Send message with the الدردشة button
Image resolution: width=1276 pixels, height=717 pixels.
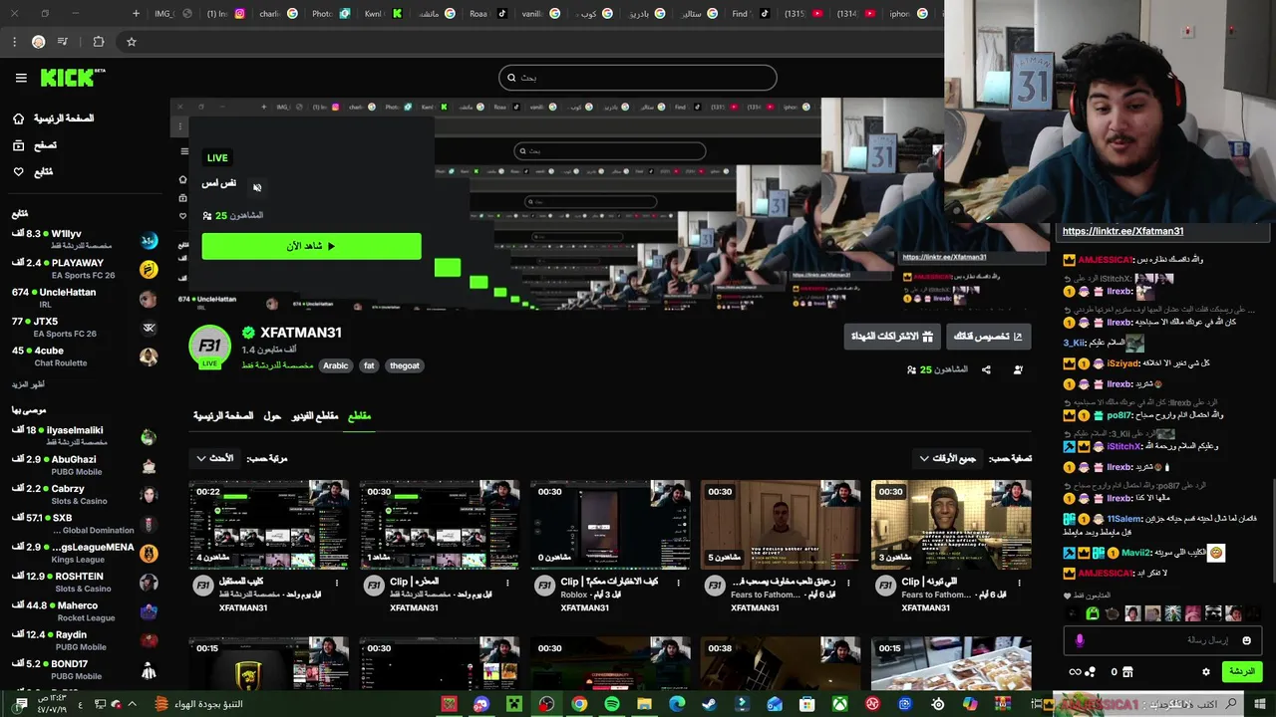(x=1242, y=672)
